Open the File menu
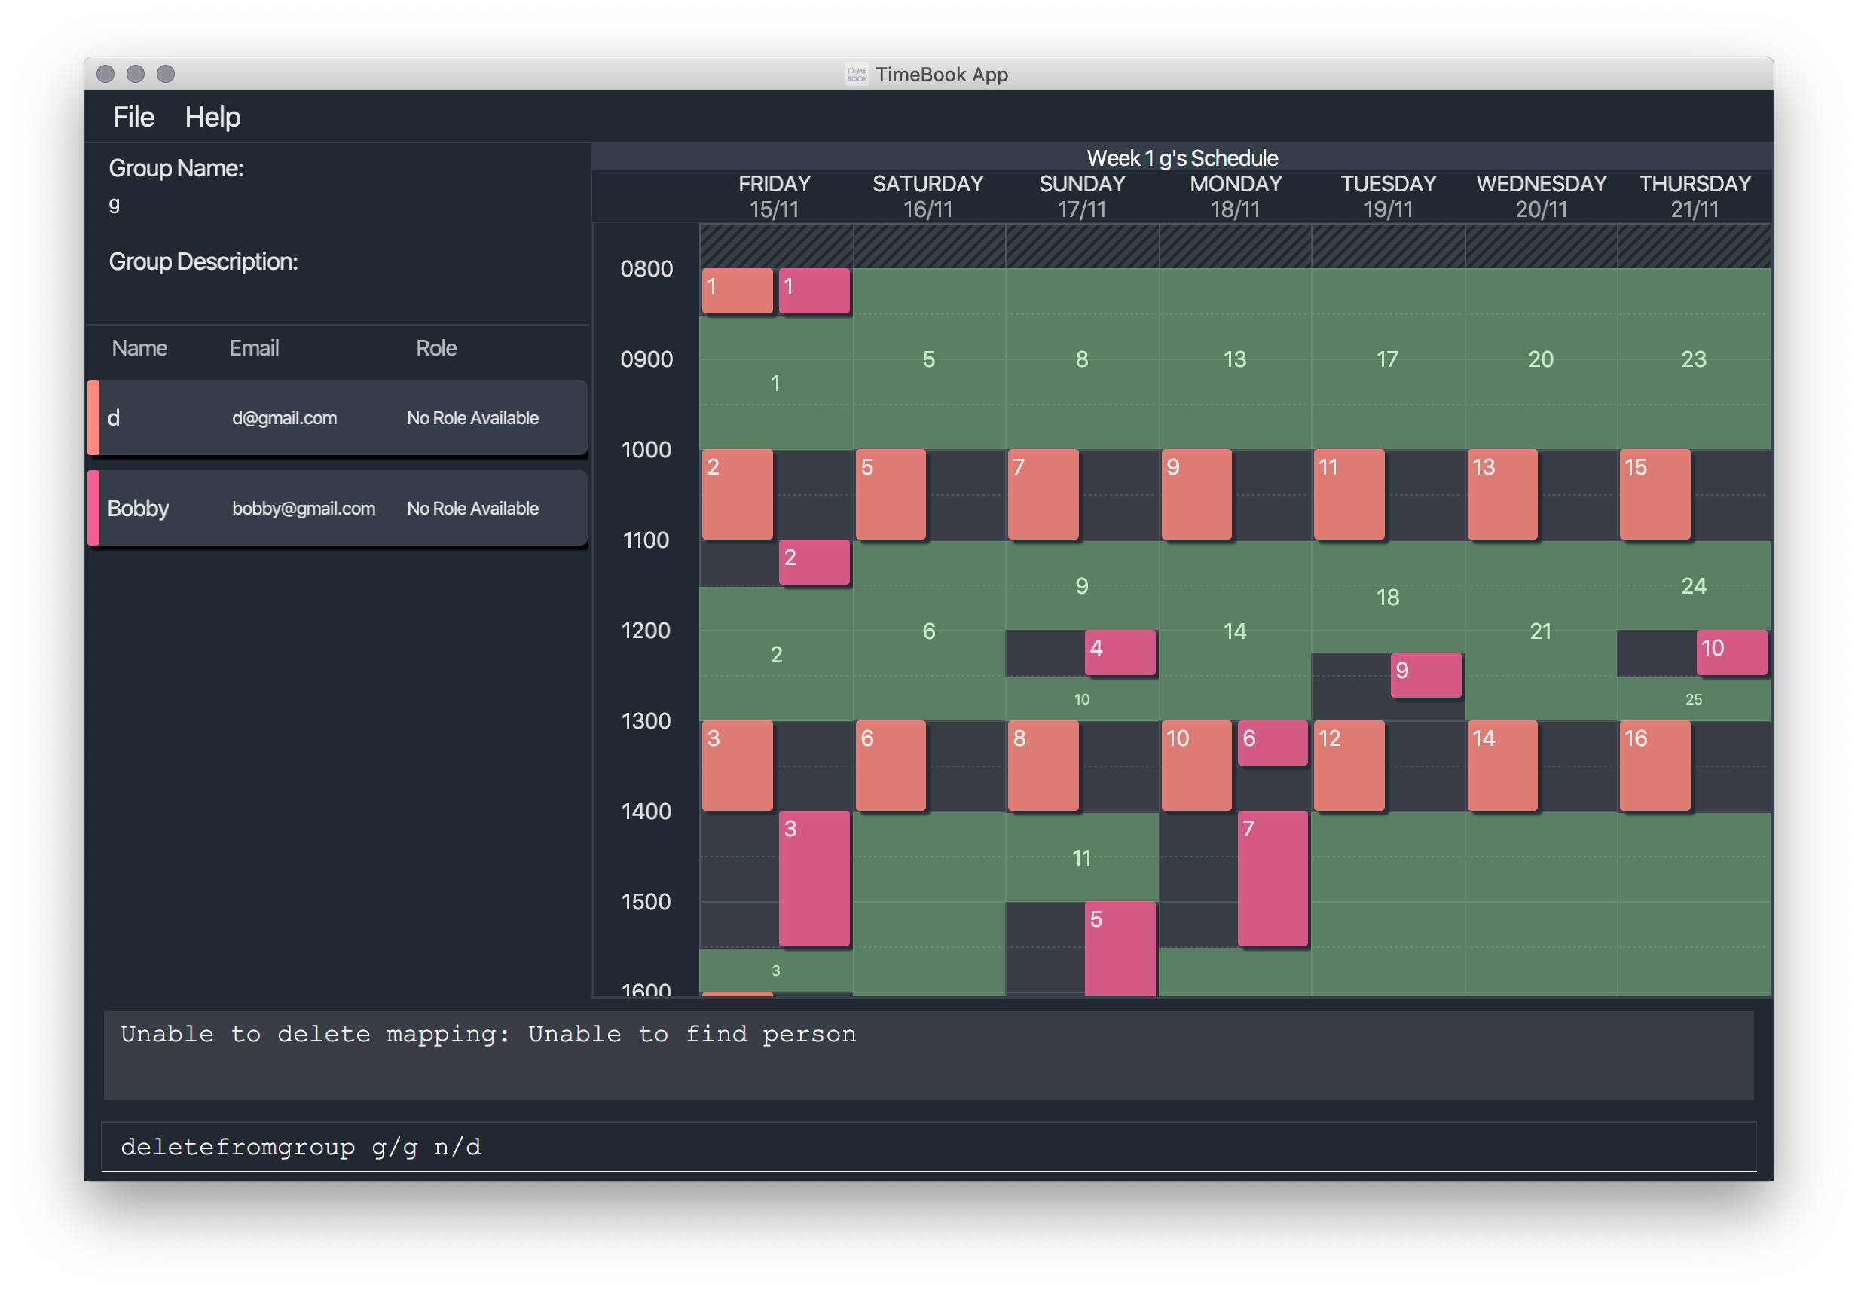 pyautogui.click(x=133, y=118)
